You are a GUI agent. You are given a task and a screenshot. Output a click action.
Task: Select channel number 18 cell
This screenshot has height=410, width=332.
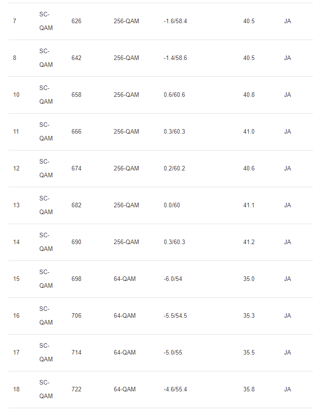[x=16, y=390]
